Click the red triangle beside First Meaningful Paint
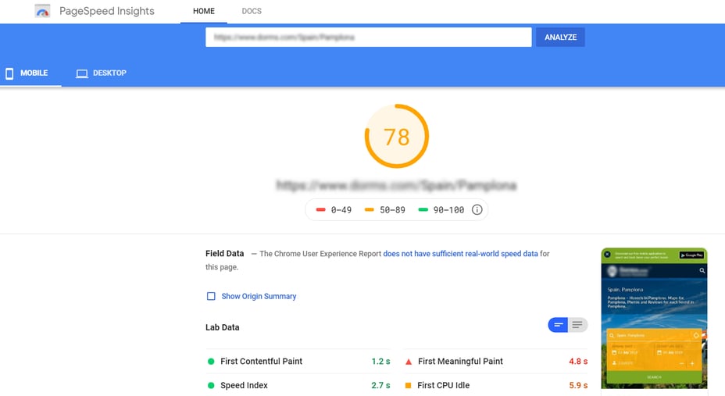725x396 pixels. coord(408,362)
